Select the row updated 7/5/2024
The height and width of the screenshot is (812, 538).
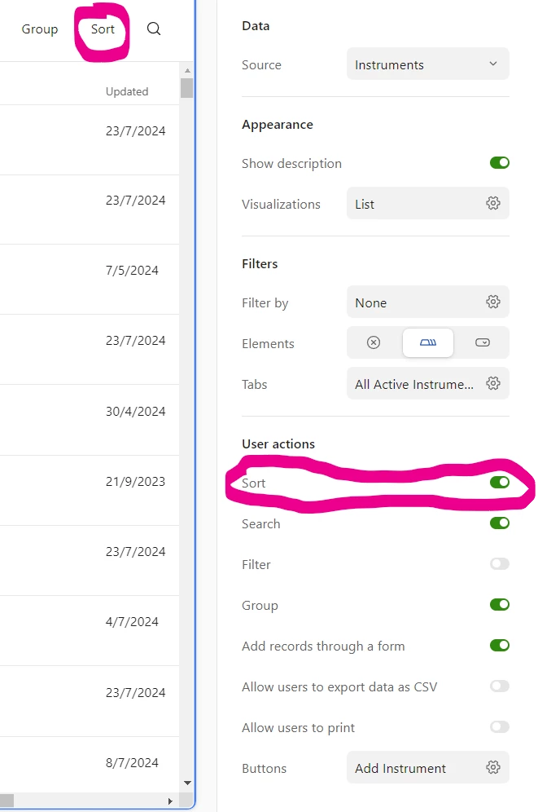90,279
